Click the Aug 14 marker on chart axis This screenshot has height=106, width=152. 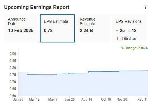coord(86,100)
